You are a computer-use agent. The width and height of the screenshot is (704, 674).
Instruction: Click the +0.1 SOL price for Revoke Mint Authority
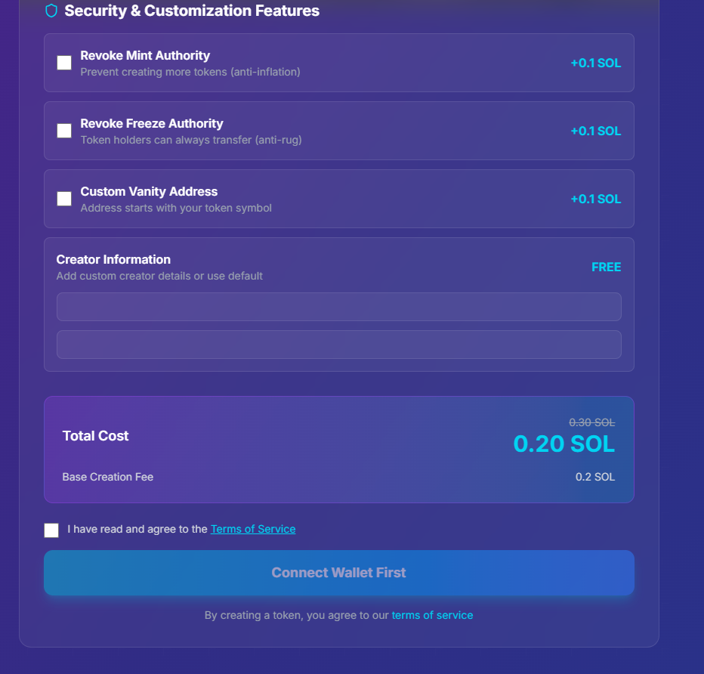596,63
